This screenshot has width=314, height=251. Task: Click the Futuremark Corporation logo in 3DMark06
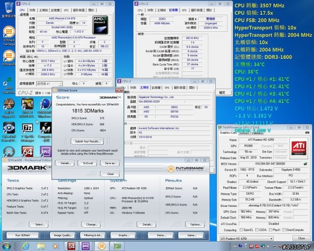point(185,169)
